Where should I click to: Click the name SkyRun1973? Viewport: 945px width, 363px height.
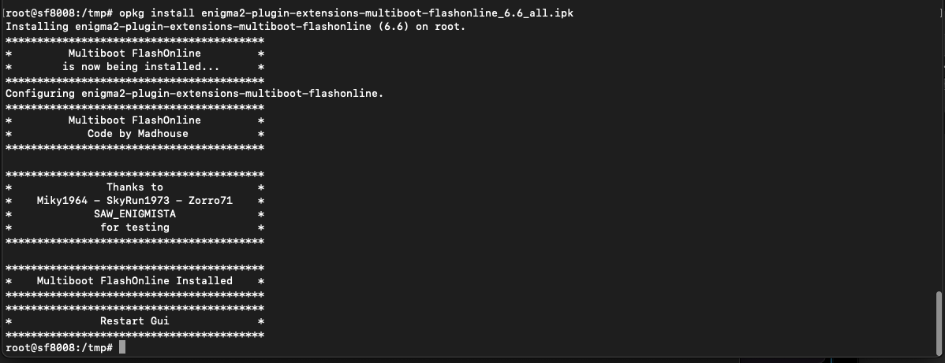(140, 200)
